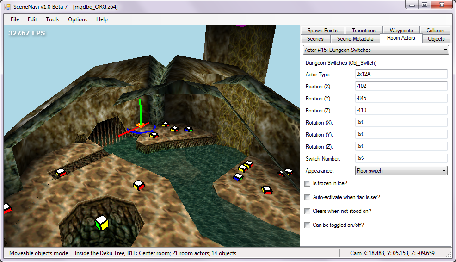
Task: Switch to the Scene Metadata tab
Action: [355, 39]
